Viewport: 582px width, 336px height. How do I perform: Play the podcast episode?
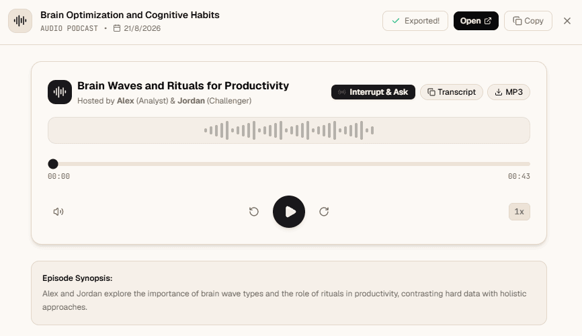coord(289,212)
